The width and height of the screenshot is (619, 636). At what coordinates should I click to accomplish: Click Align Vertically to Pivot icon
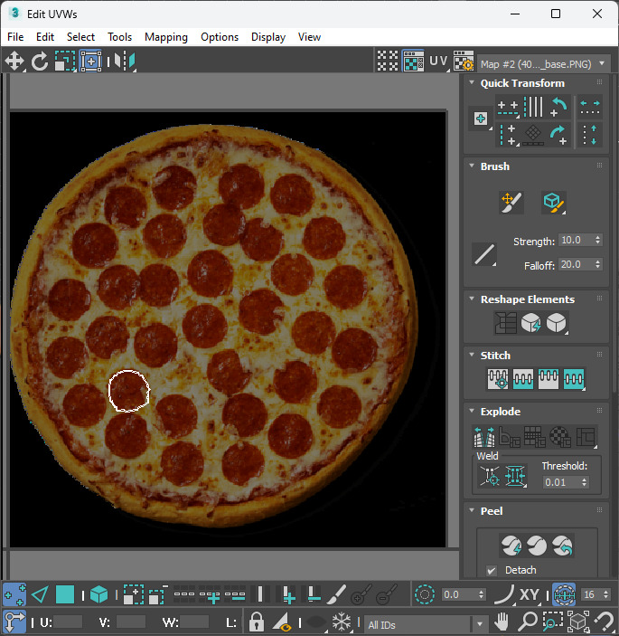[x=508, y=135]
